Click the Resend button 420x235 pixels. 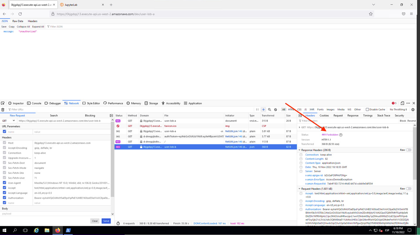(411, 121)
